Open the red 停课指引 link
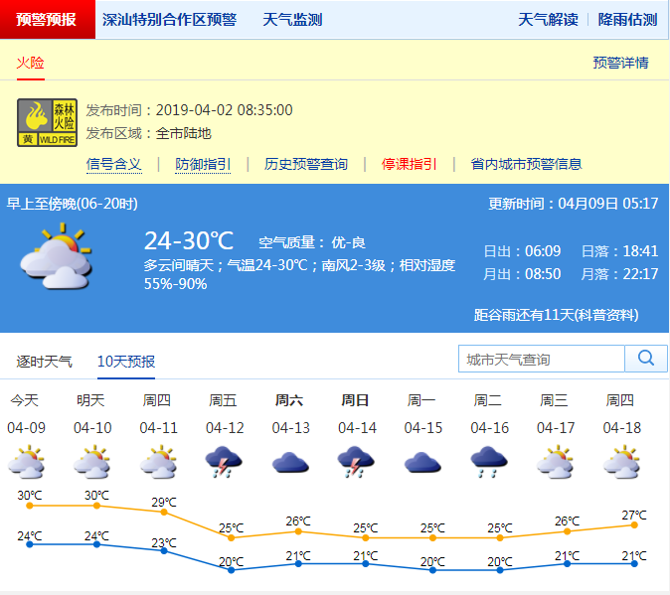670x595 pixels. coord(409,164)
